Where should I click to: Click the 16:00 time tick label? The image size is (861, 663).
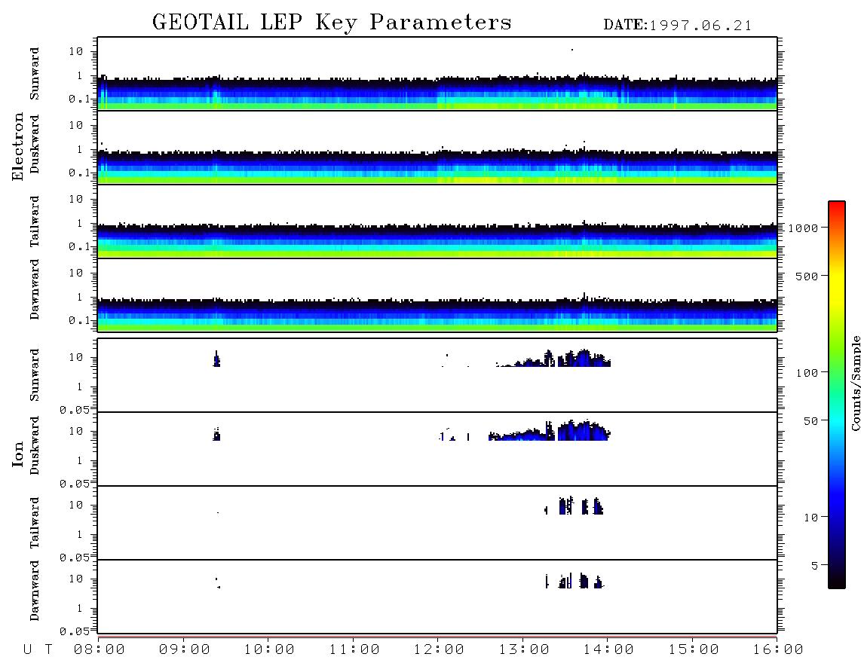pos(778,649)
